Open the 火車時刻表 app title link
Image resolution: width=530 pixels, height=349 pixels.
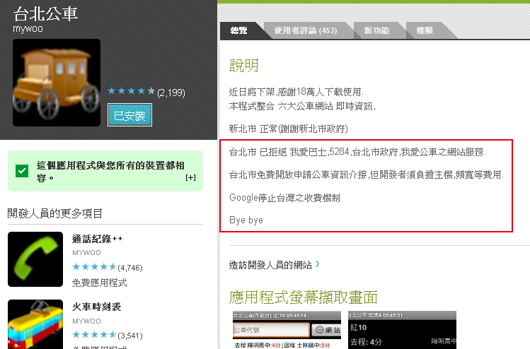96,307
